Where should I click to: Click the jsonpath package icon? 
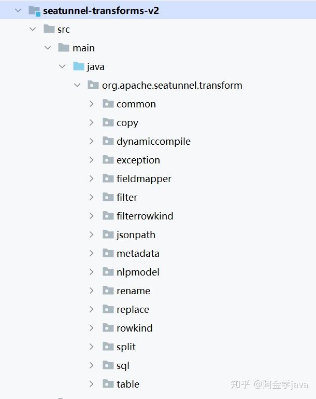point(108,235)
